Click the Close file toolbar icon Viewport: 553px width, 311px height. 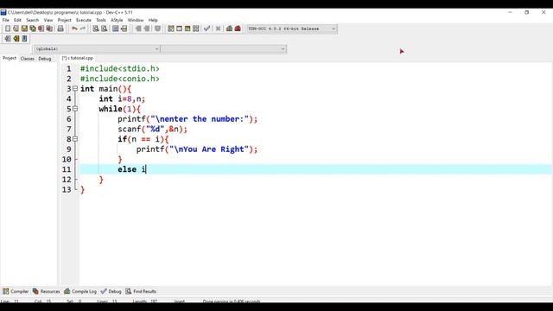click(41, 29)
